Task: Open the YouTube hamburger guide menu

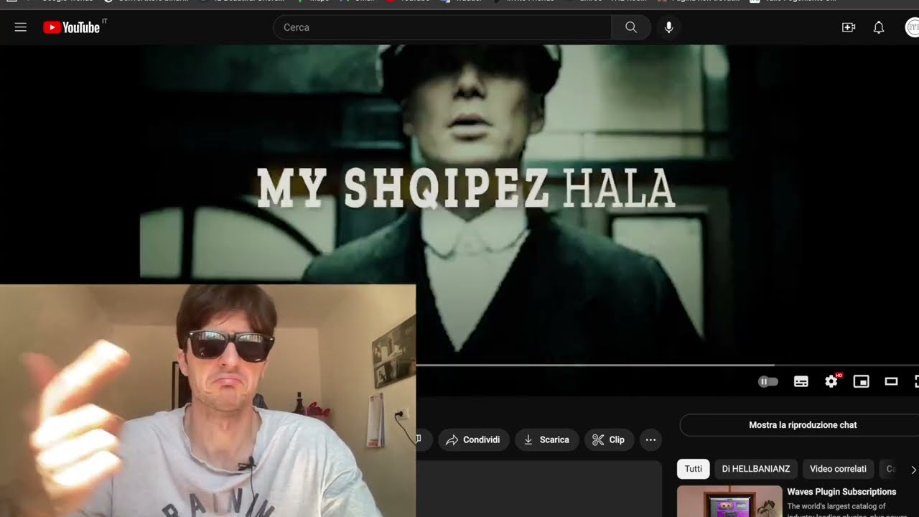Action: pyautogui.click(x=21, y=27)
